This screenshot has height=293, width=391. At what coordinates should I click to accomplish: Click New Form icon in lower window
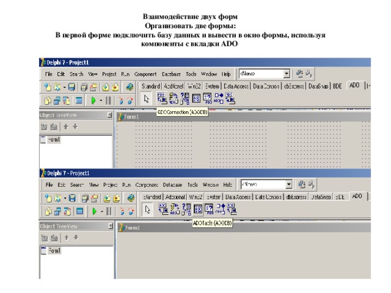[x=79, y=211]
